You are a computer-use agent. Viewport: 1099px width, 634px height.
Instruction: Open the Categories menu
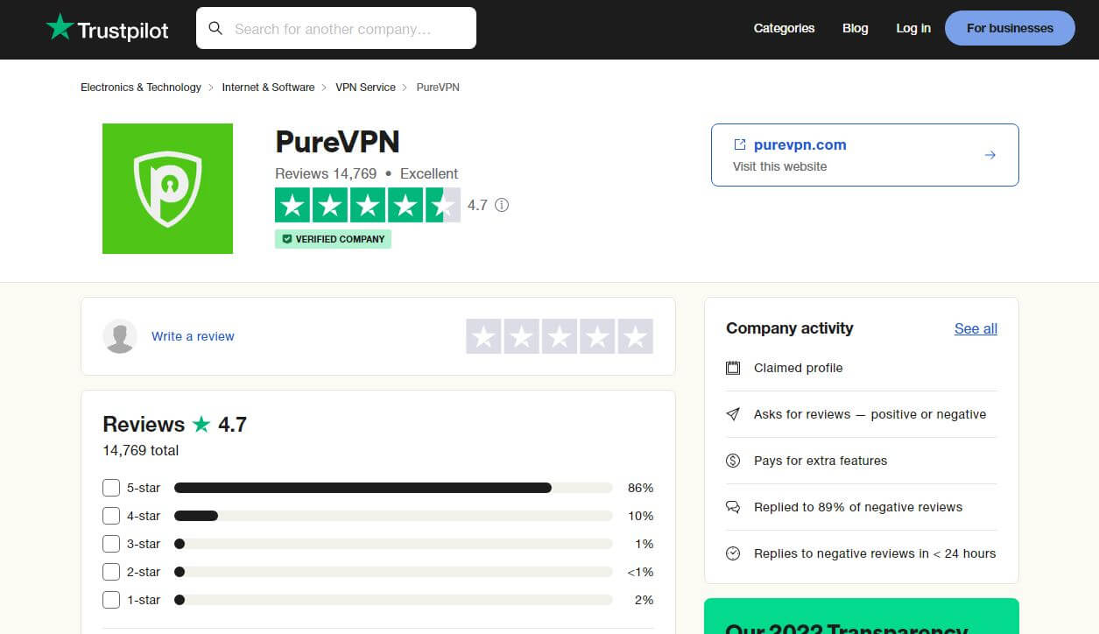[x=784, y=28]
